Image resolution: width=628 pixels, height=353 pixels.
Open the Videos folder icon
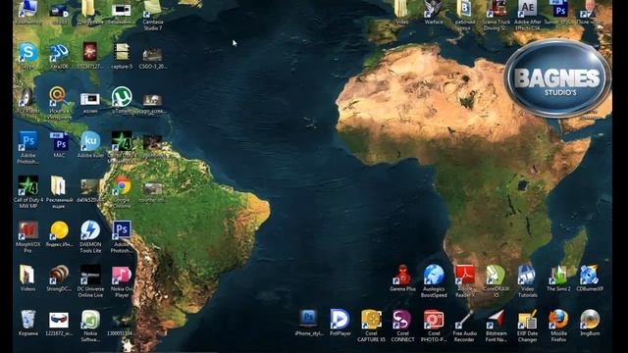click(28, 275)
